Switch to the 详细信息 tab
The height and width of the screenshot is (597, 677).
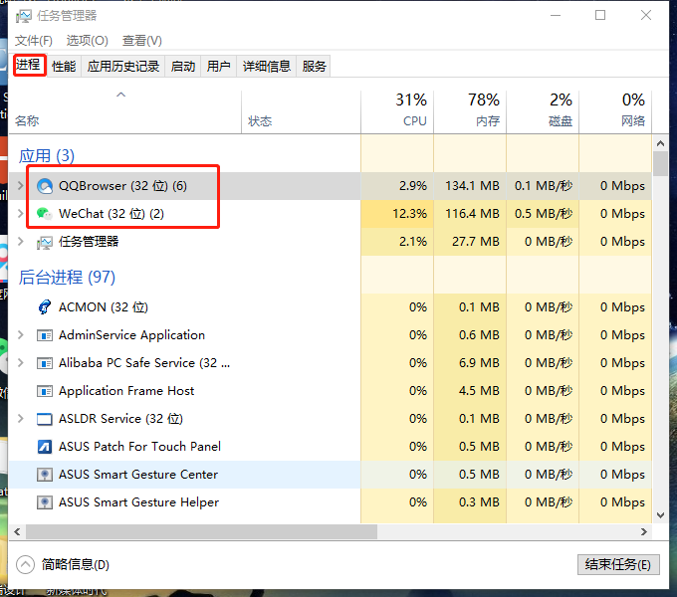[267, 67]
